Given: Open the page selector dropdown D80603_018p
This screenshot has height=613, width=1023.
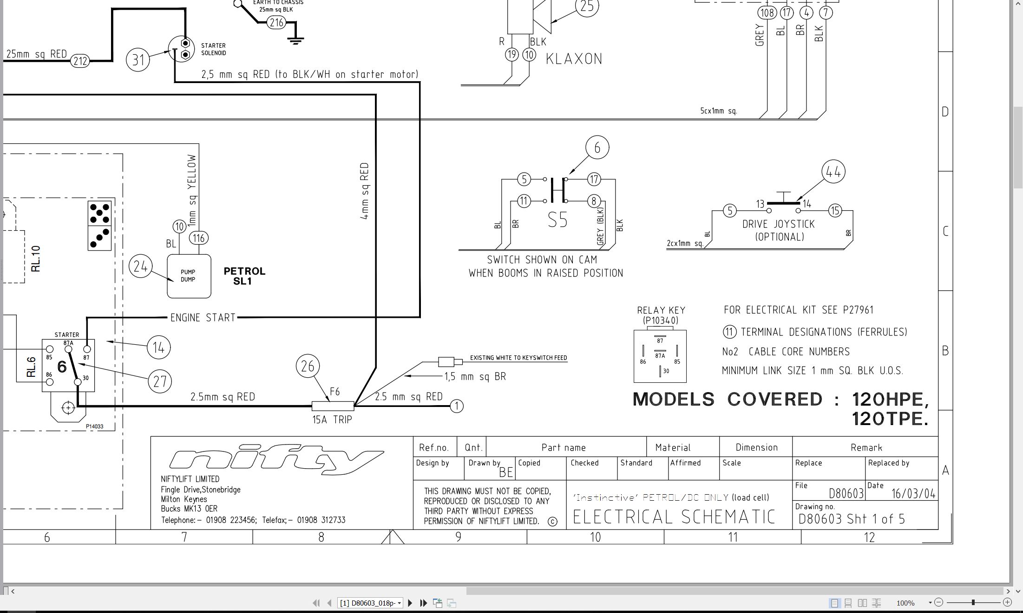Looking at the screenshot, I should click(x=370, y=603).
